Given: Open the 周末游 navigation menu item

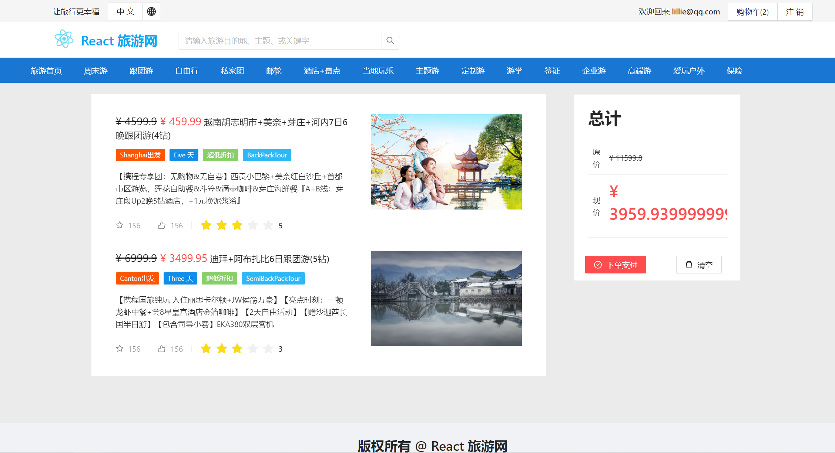Looking at the screenshot, I should click(x=95, y=71).
